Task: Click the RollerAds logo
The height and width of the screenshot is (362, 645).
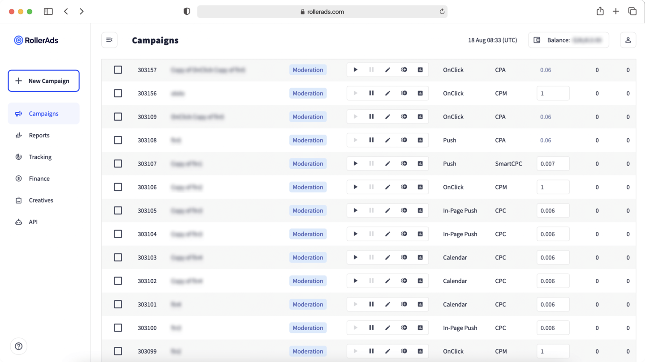Action: click(x=36, y=40)
